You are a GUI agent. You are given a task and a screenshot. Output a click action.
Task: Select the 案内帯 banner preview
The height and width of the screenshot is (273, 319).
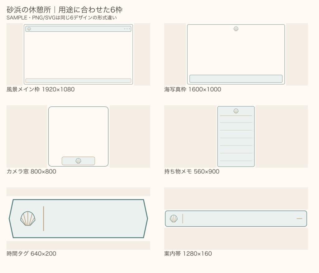[x=236, y=219]
